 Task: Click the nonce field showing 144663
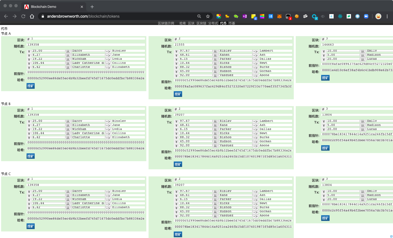(357, 45)
